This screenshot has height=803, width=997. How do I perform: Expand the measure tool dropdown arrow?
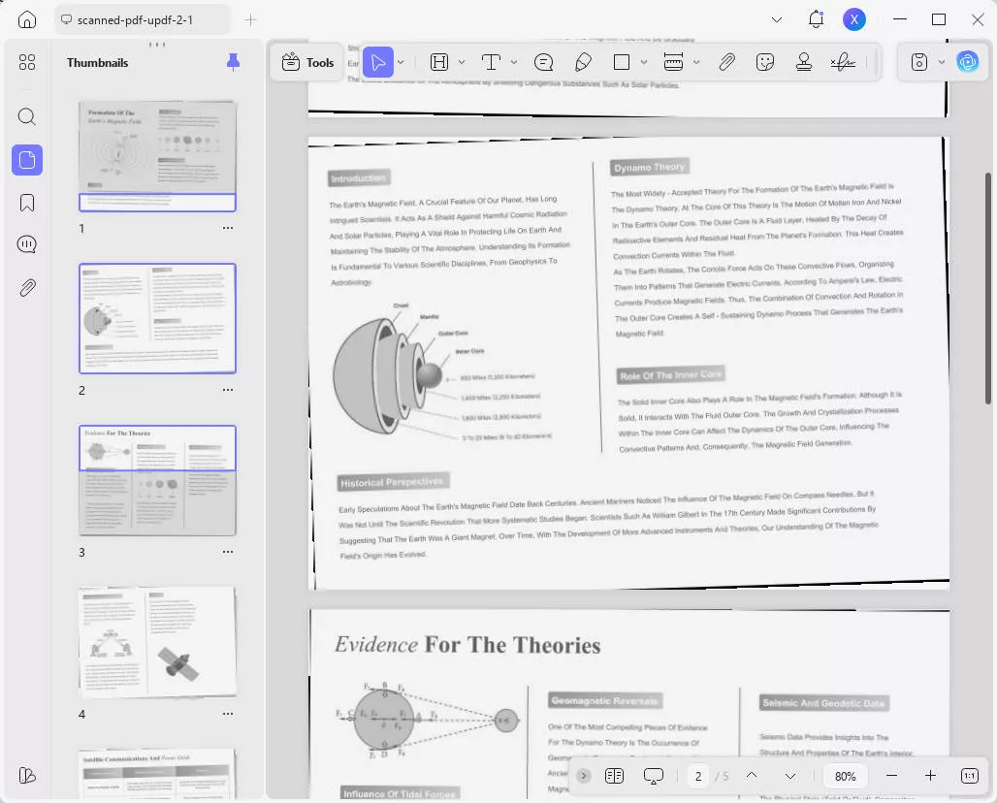(696, 62)
